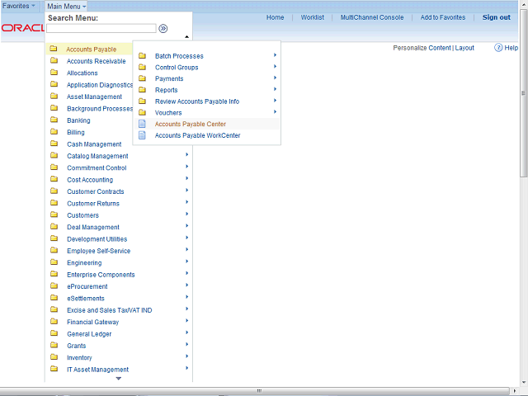The image size is (528, 396).
Task: Click the Sign out link
Action: pyautogui.click(x=496, y=17)
